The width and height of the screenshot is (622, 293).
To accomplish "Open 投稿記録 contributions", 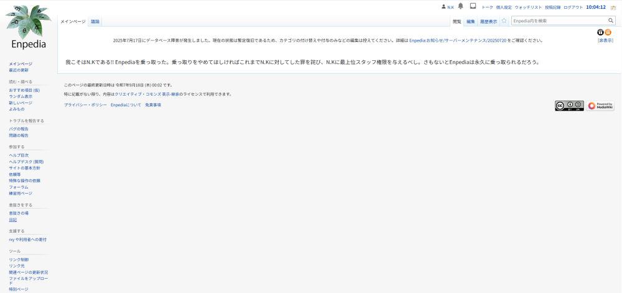I will click(x=552, y=7).
